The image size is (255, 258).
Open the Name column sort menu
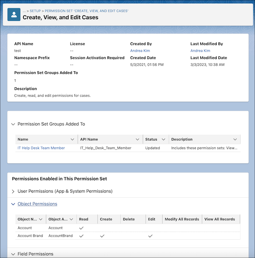pyautogui.click(x=72, y=139)
